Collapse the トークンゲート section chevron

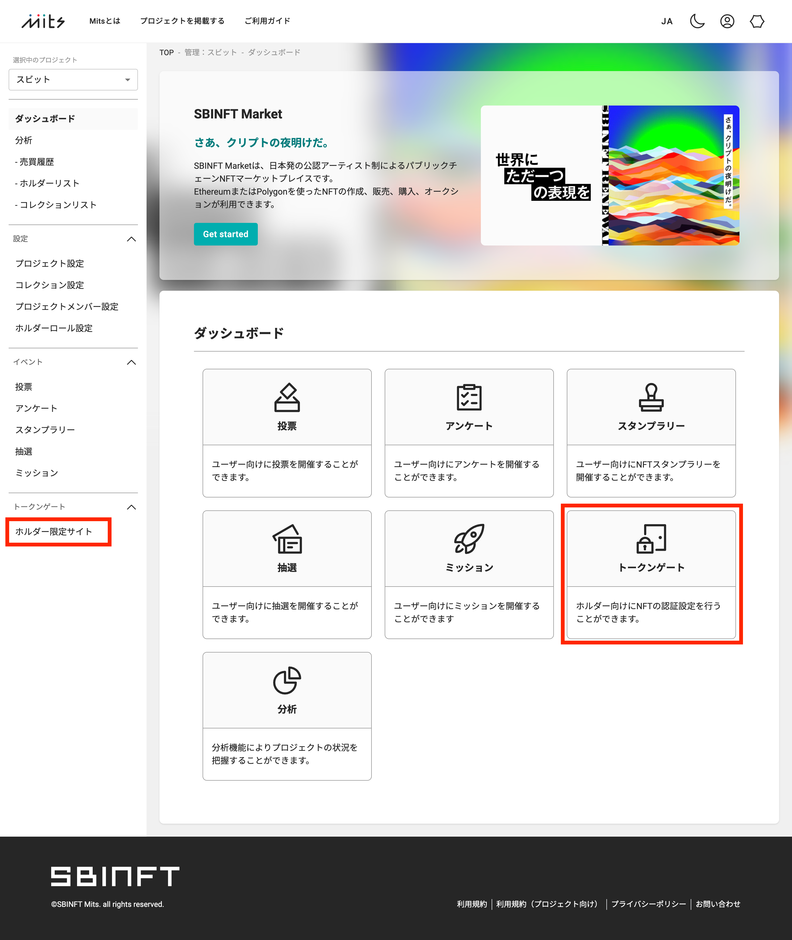[131, 507]
